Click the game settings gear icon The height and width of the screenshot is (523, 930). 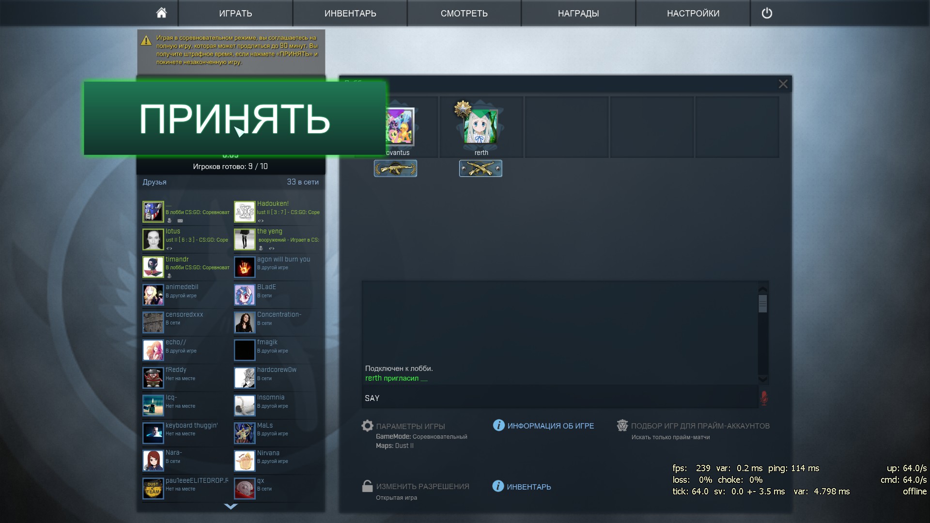tap(368, 426)
